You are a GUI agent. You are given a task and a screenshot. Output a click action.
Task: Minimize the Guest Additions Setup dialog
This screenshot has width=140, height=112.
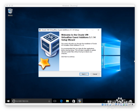87,30
